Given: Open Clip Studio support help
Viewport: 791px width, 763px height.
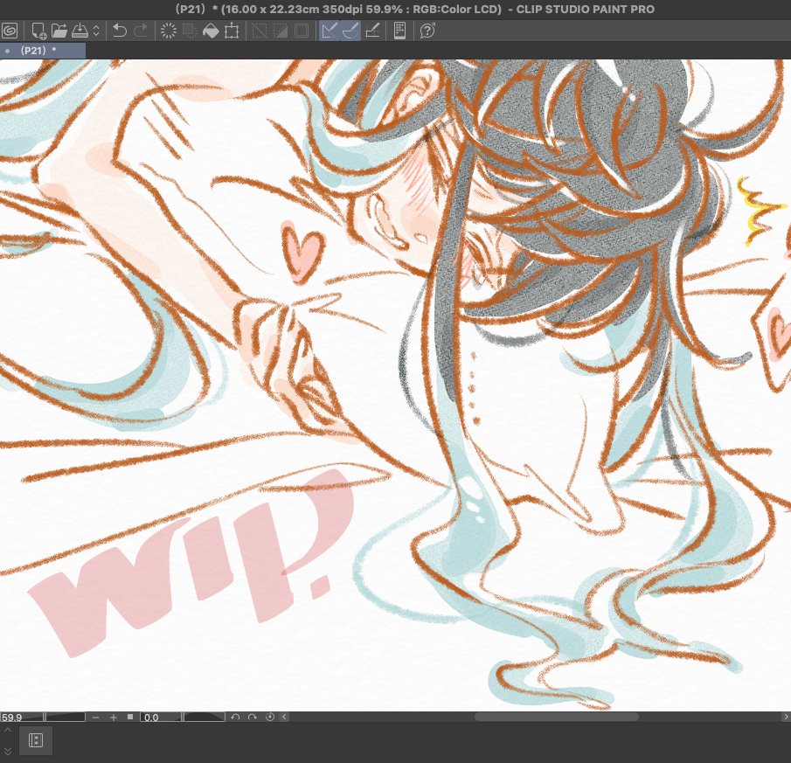Looking at the screenshot, I should coord(427,31).
